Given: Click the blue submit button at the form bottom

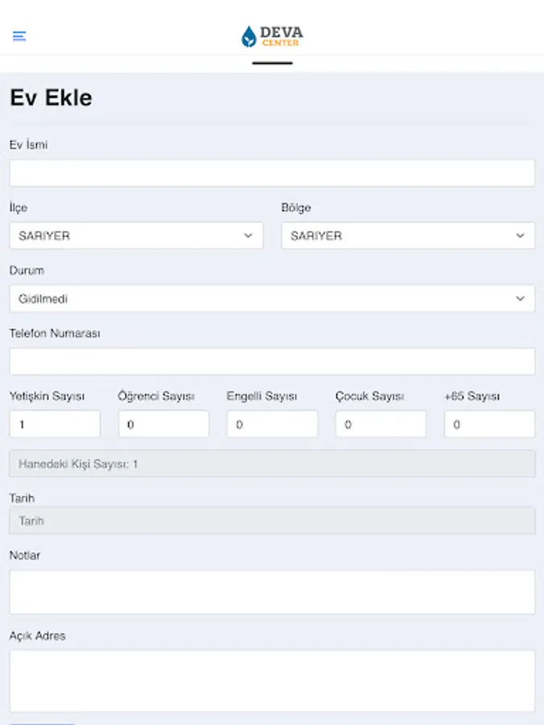Looking at the screenshot, I should [x=42, y=723].
